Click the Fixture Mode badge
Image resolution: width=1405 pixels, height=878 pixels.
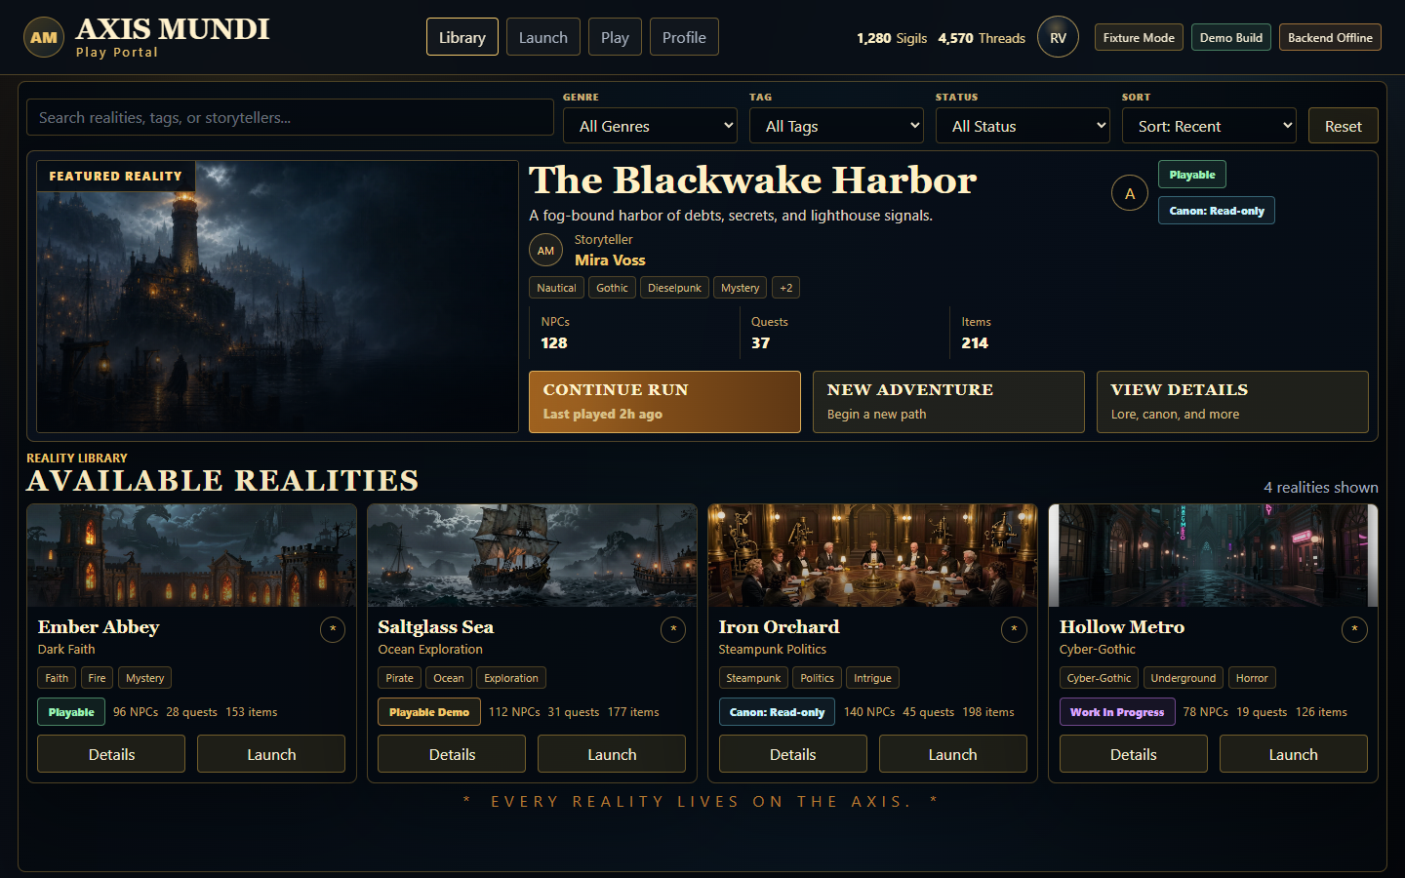point(1139,37)
